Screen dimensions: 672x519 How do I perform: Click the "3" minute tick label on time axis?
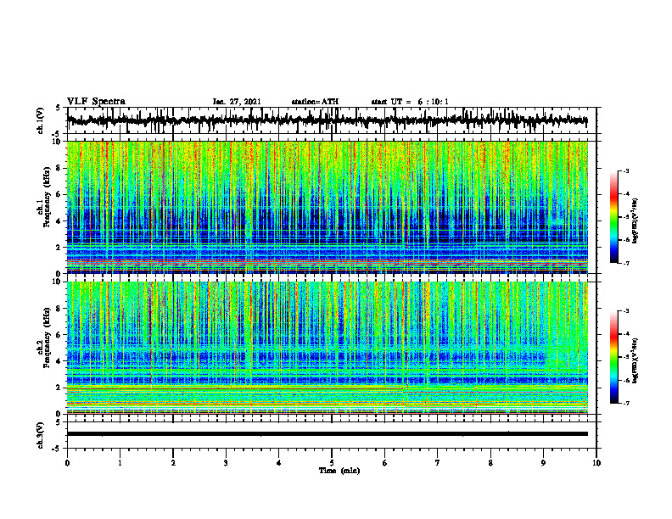(226, 463)
